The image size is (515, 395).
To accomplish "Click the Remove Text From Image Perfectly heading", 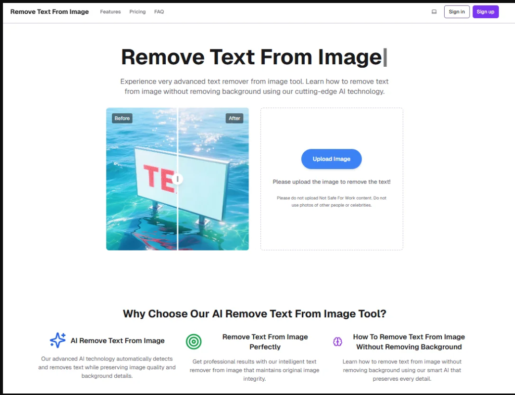I will pyautogui.click(x=265, y=342).
